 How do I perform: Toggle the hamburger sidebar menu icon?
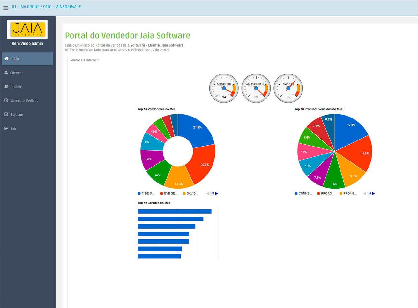pos(5,8)
